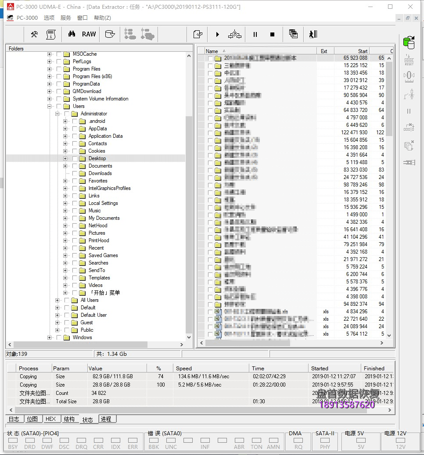Screen dimensions: 424x455
Task: Tick the Downloads folder checkbox
Action: [x=75, y=173]
